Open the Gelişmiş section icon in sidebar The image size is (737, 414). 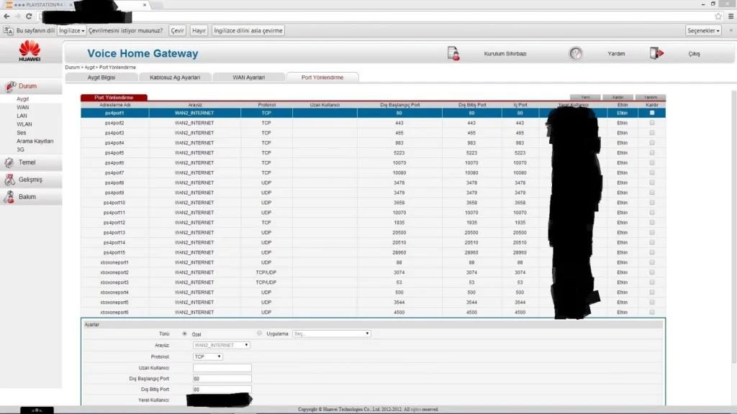[x=10, y=180]
